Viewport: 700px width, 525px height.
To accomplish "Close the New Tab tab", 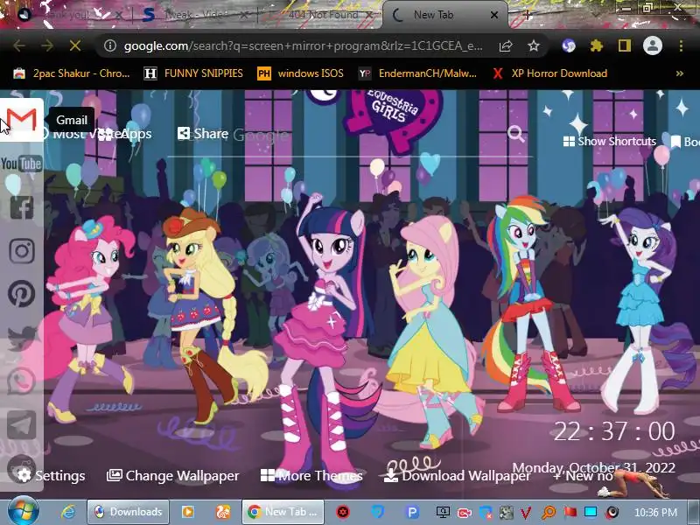I will [x=494, y=15].
